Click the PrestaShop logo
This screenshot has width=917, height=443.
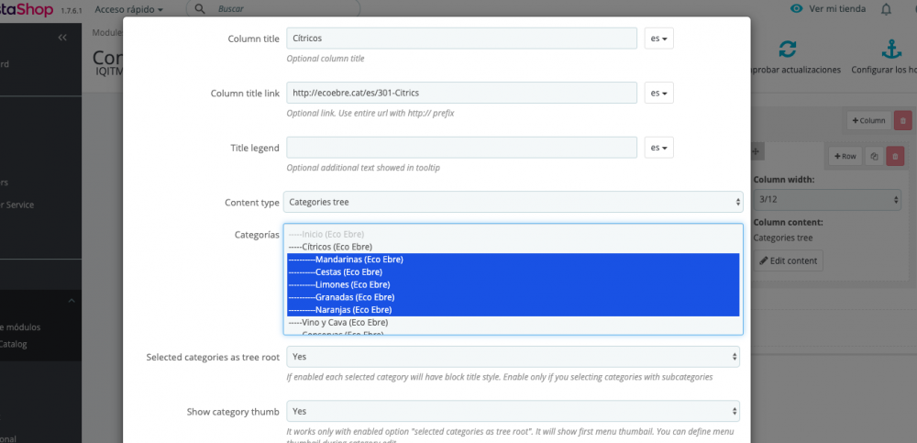pos(27,9)
